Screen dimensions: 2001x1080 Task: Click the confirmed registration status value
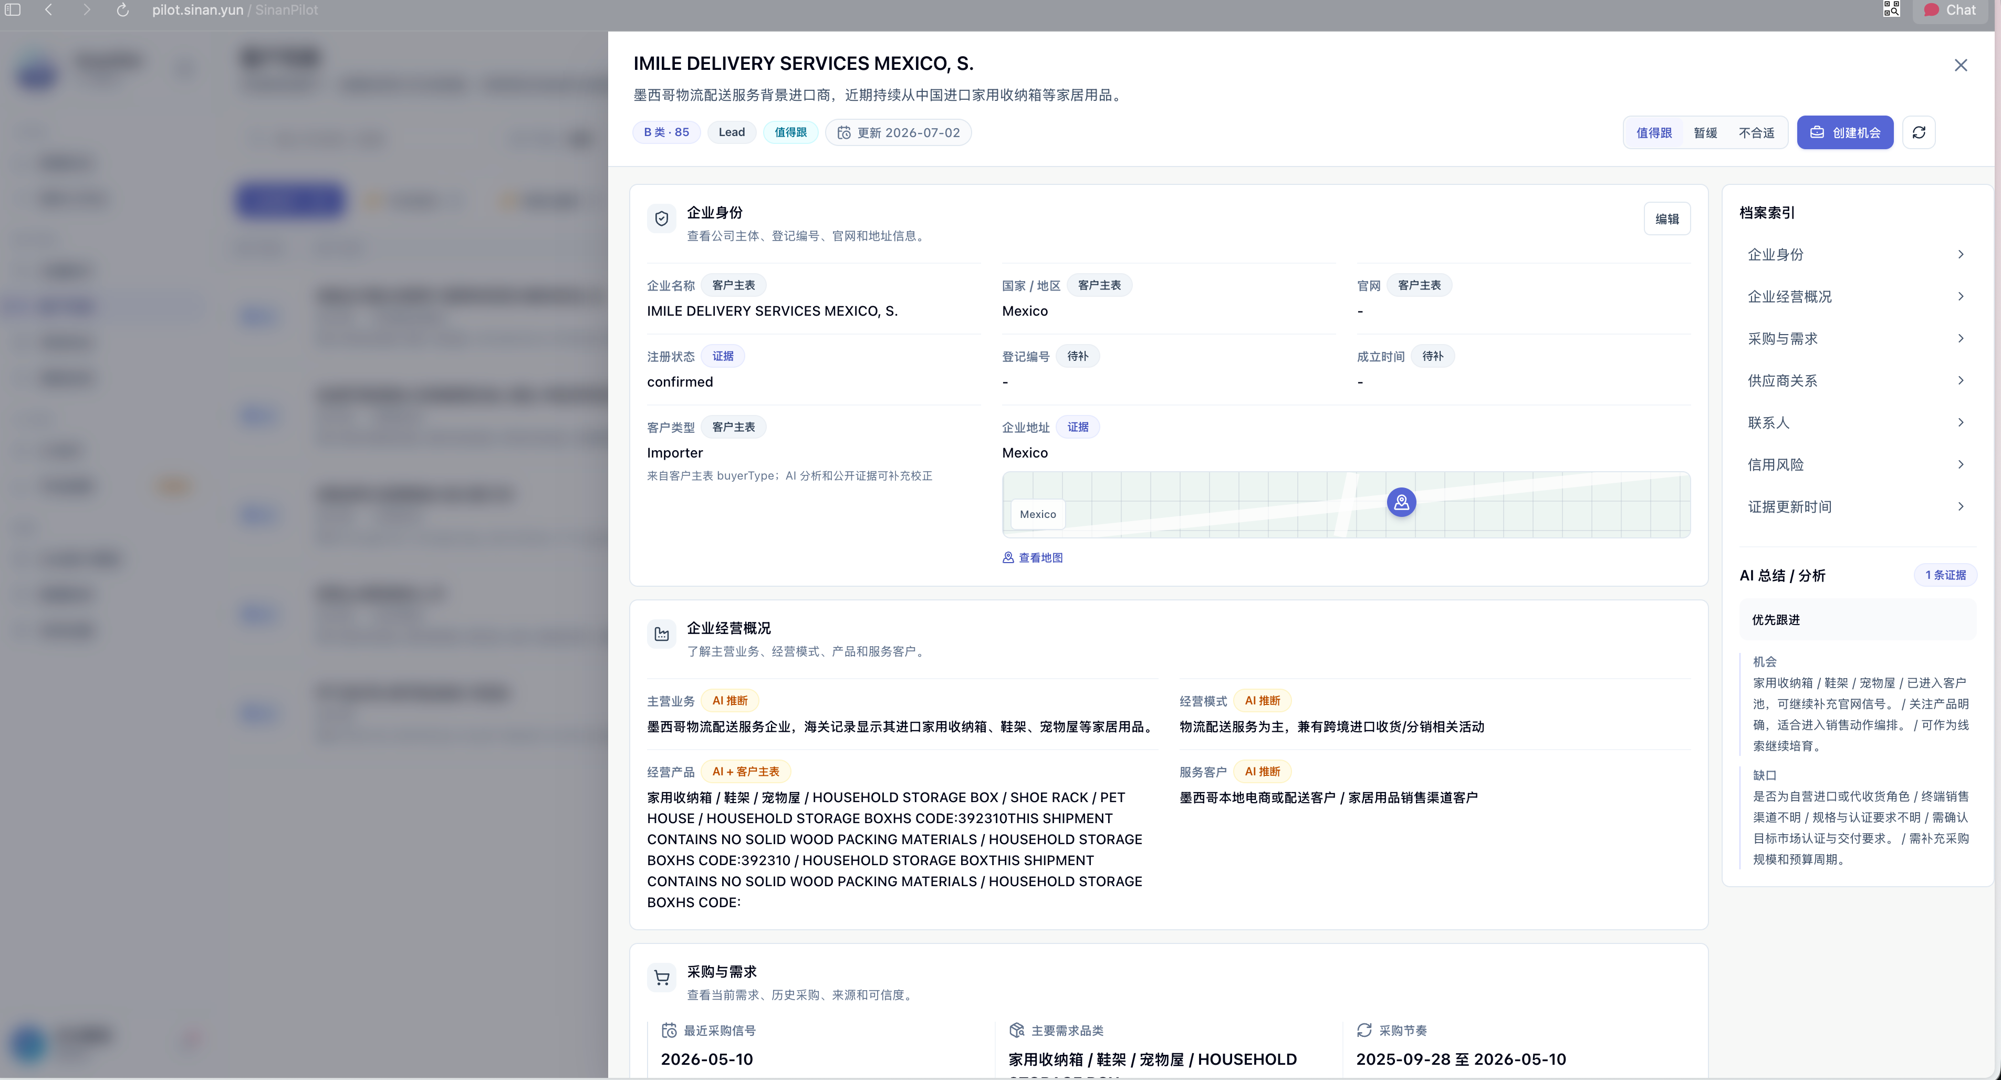680,382
